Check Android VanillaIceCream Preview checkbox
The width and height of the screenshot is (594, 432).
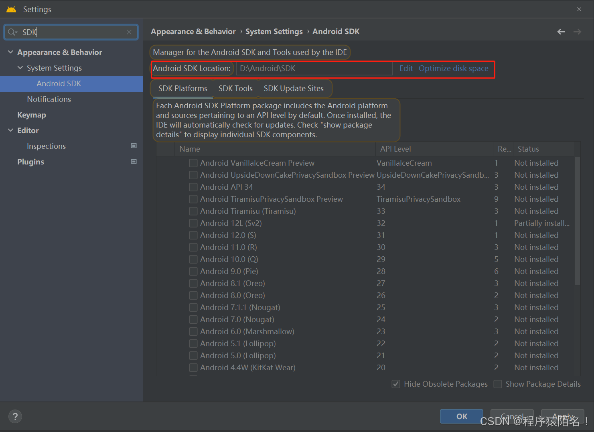click(193, 163)
